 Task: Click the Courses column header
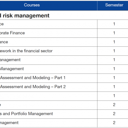coord(32,5)
